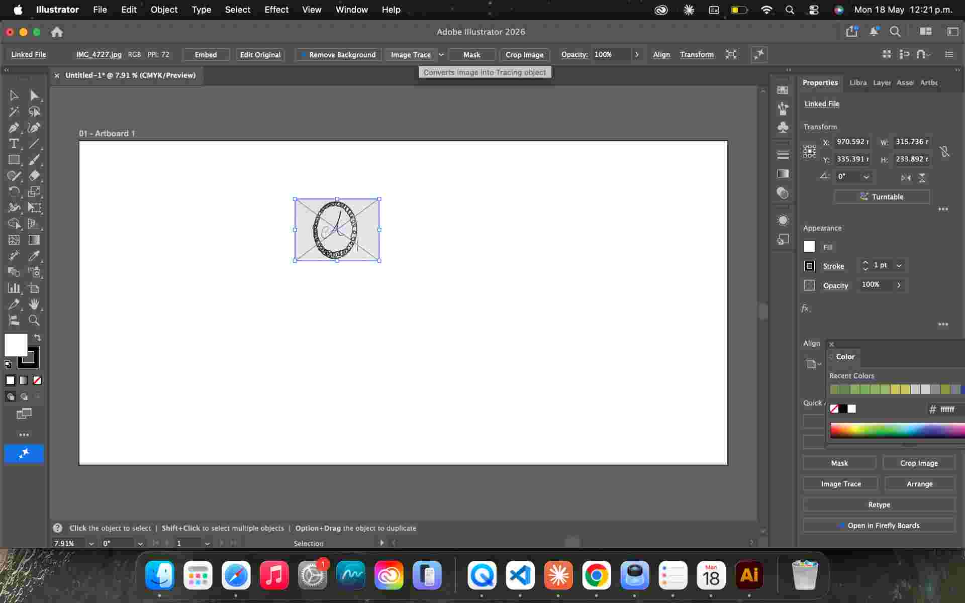Select the Column Graph tool
The width and height of the screenshot is (965, 603).
click(14, 288)
